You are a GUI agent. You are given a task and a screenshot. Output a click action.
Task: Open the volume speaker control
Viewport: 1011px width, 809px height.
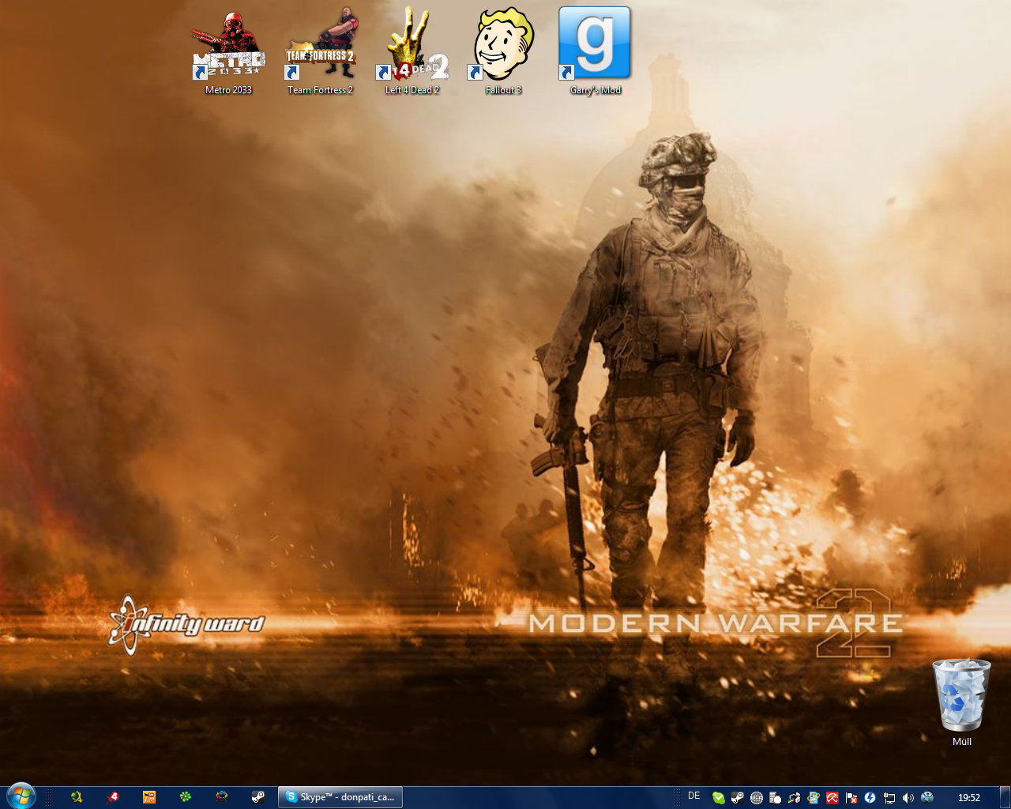pyautogui.click(x=908, y=798)
